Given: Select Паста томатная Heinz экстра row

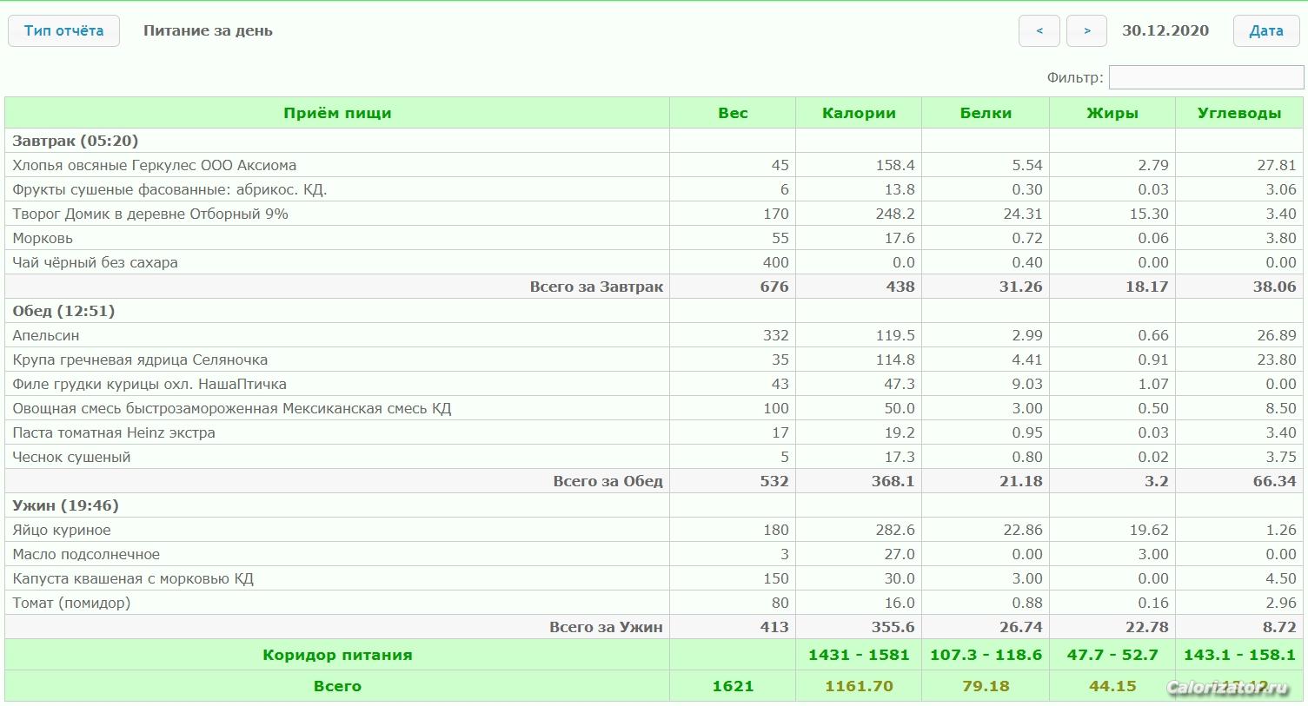Looking at the screenshot, I should coord(654,432).
